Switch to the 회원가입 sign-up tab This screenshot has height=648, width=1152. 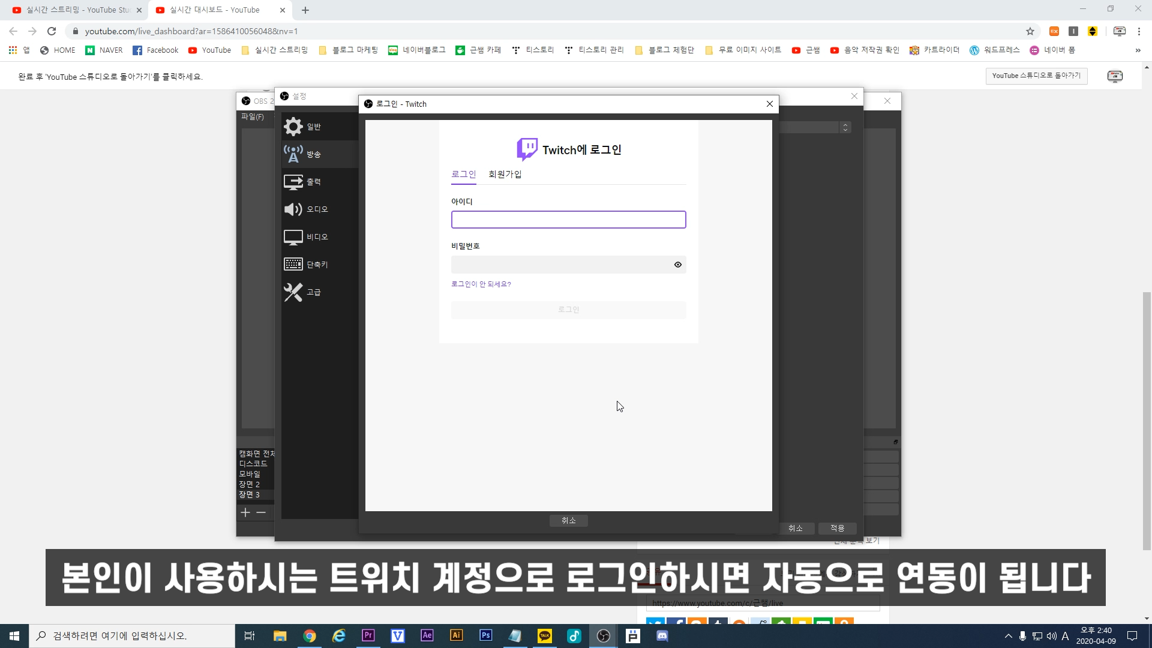505,174
